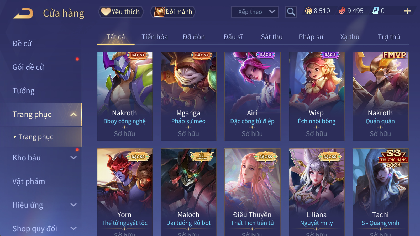Tap the plus icon to add currency
Viewport: 420px width, 236px height.
click(407, 11)
